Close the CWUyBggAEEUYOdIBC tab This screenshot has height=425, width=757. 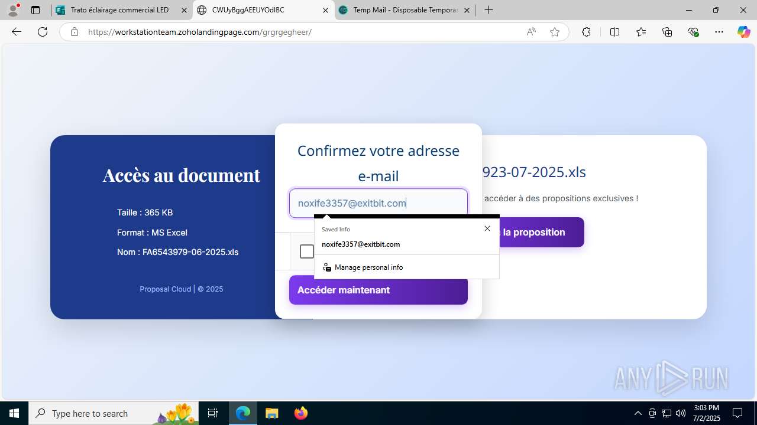[x=325, y=10]
